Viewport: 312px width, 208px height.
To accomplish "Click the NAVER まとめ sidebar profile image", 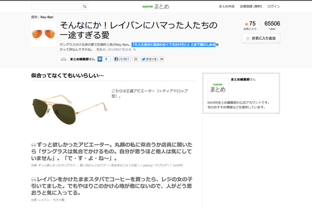I will (218, 88).
